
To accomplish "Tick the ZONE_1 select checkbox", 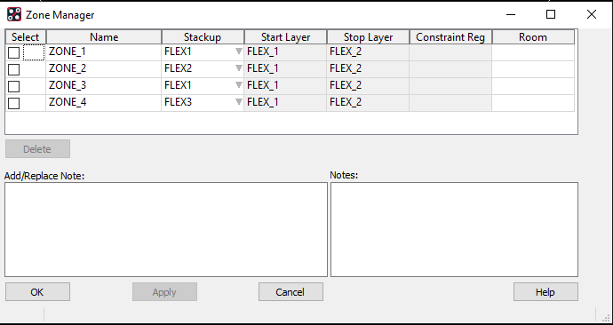I will point(13,52).
